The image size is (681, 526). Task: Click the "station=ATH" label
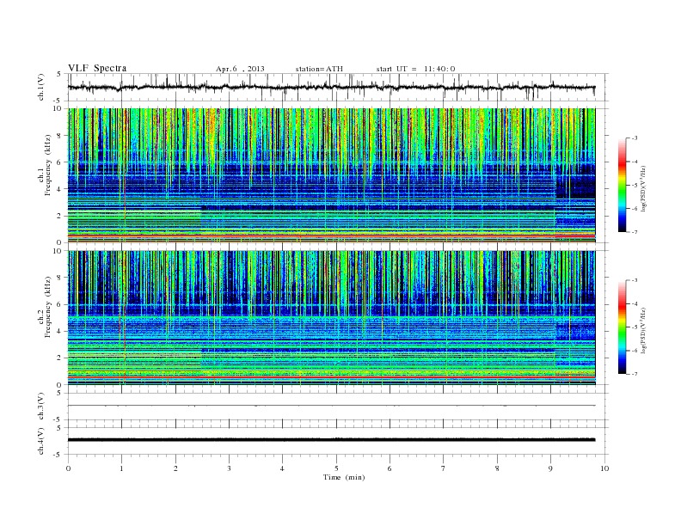coord(319,69)
